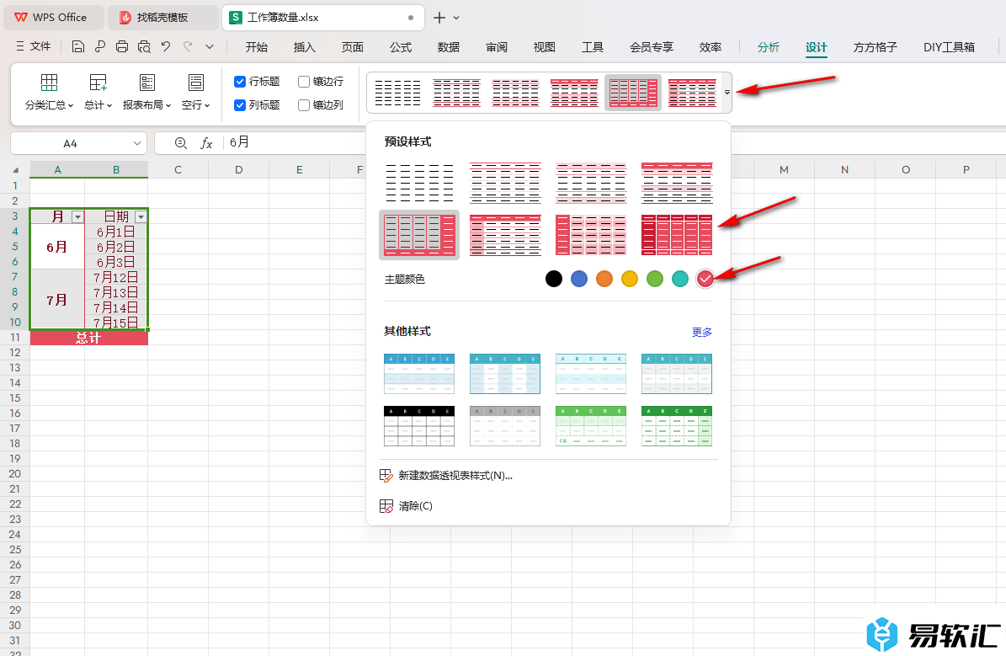
Task: Select the black header other-style thumbnail
Action: (x=419, y=426)
